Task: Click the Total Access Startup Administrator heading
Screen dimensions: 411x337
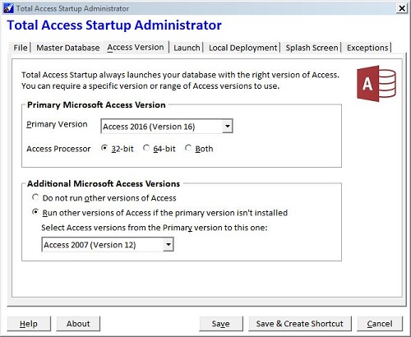Action: tap(114, 25)
